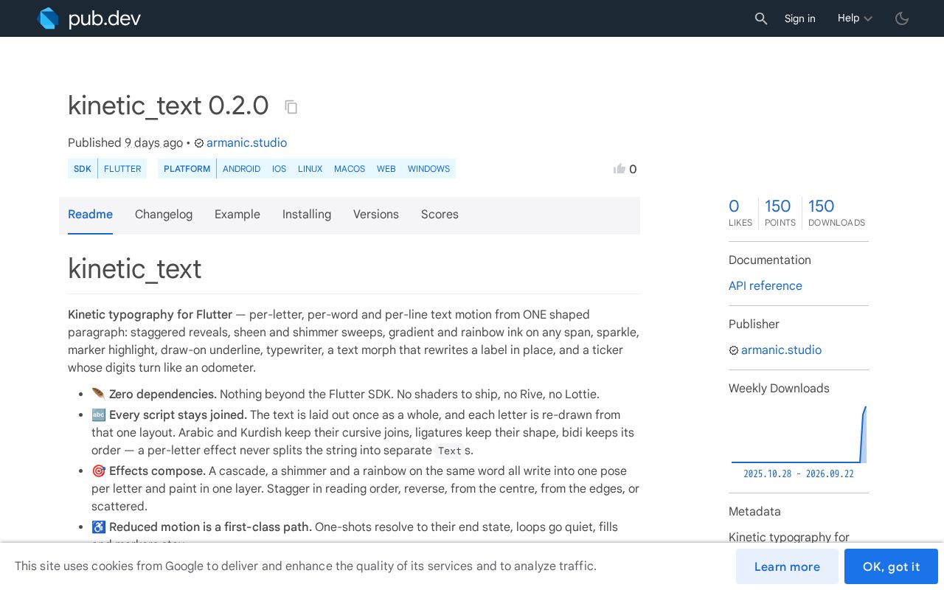Open the API reference link
The image size is (944, 590).
[766, 286]
